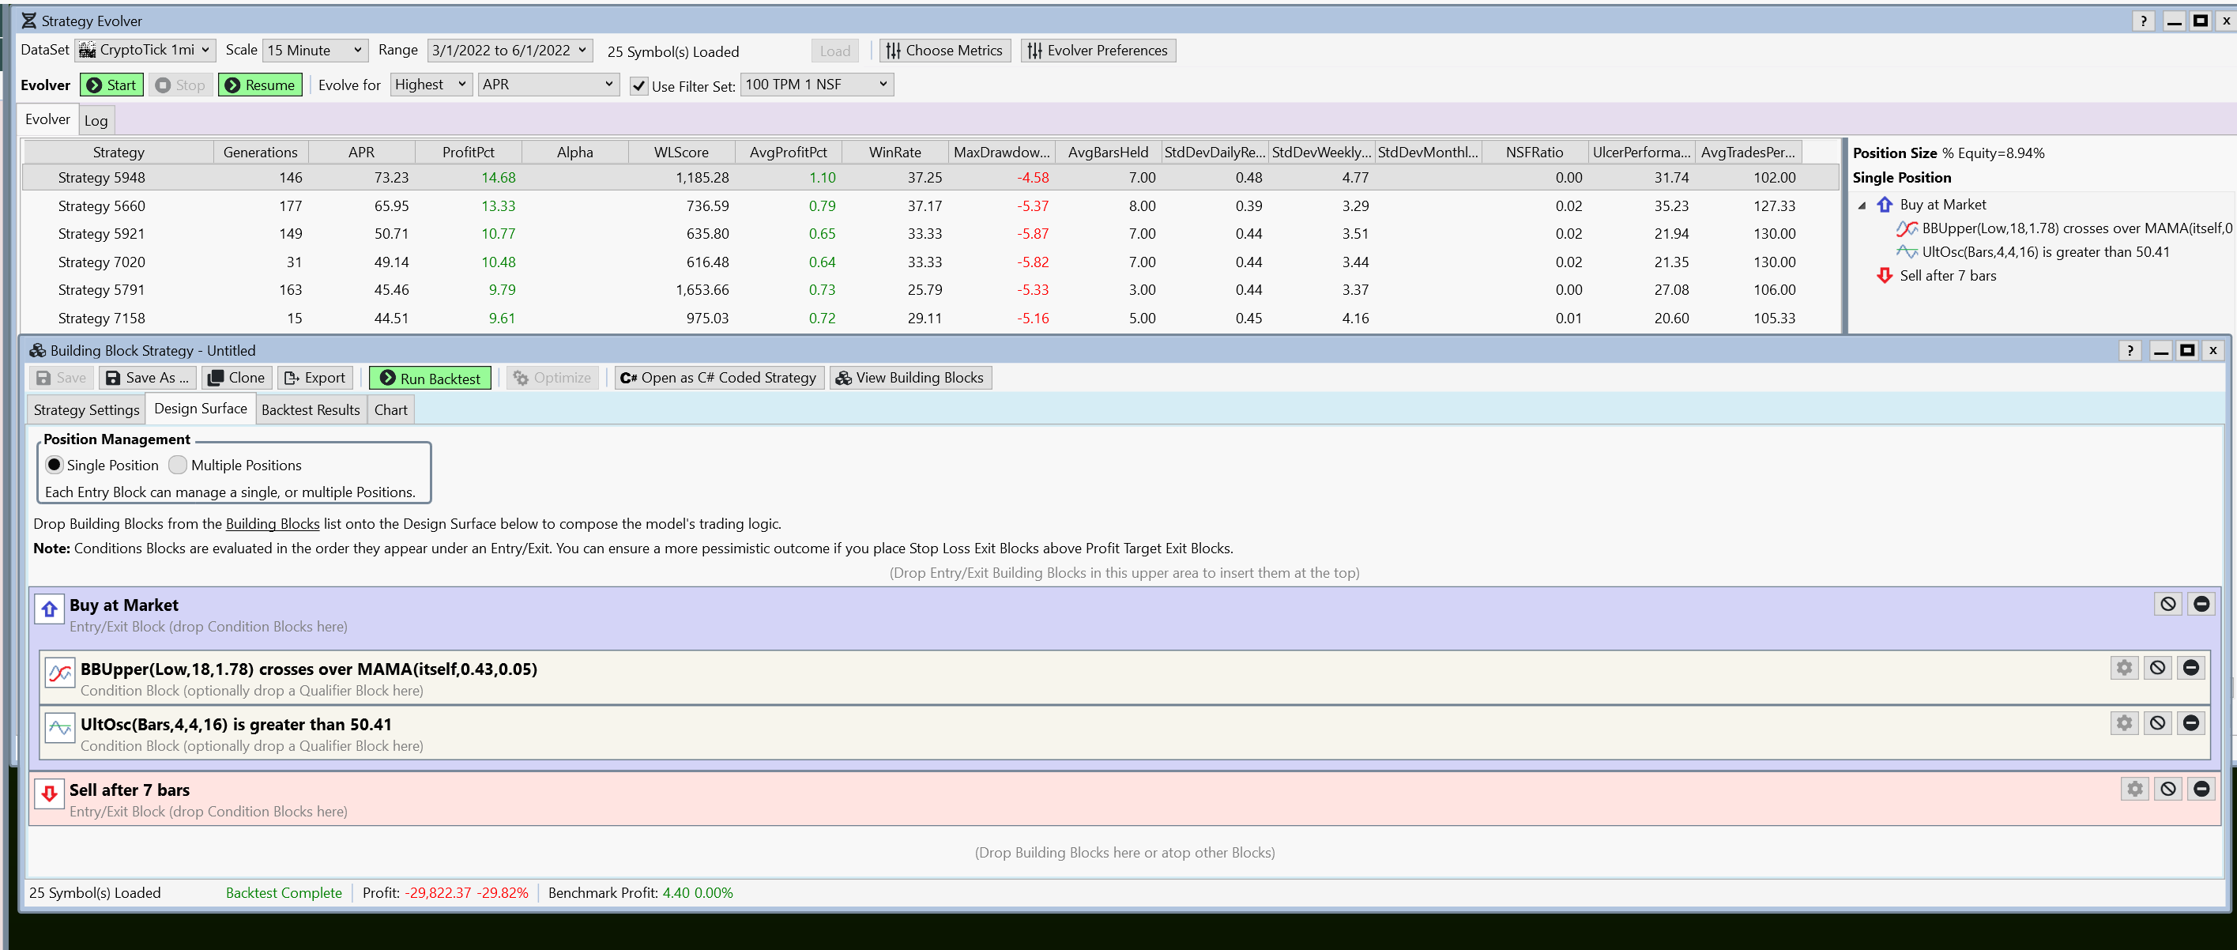
Task: Uncheck the Use Filter Set checkbox
Action: coord(639,86)
